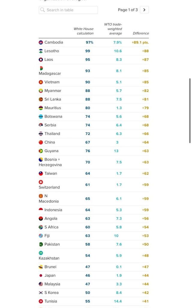
Task: Click the page scrollbar thumb
Action: pos(190,111)
